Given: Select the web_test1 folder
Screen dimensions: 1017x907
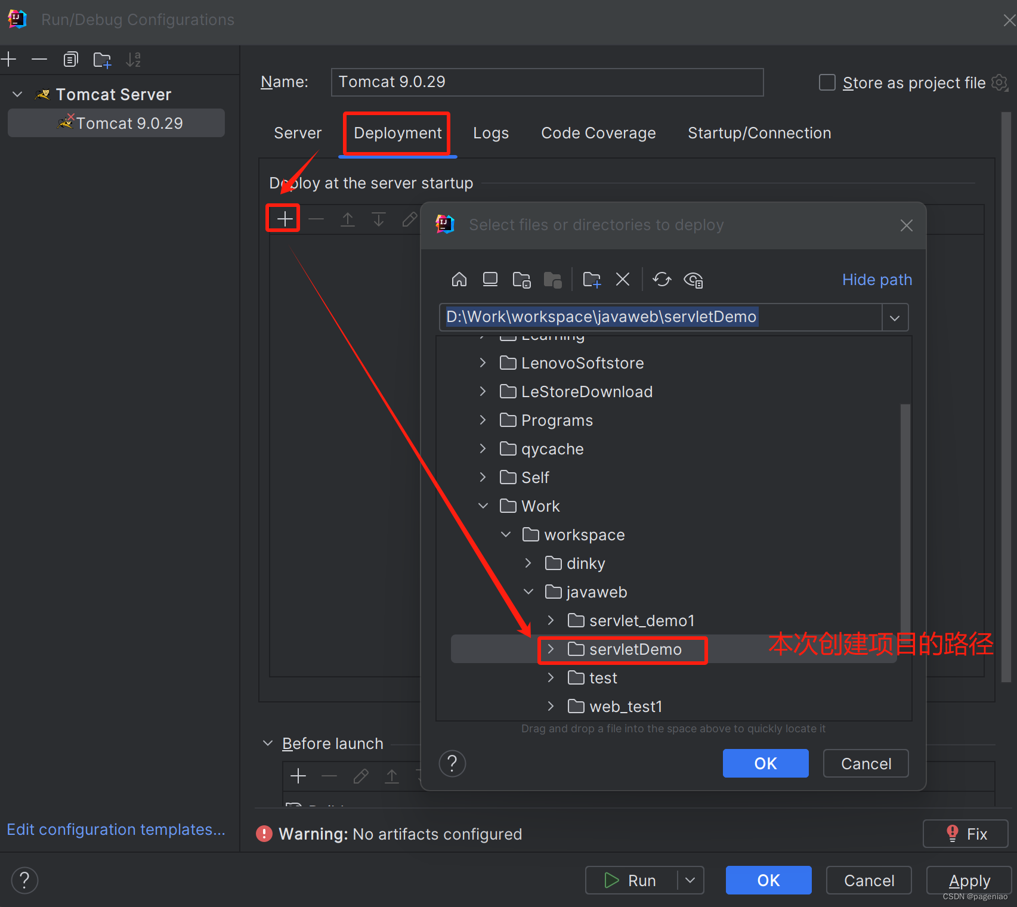Looking at the screenshot, I should 626,706.
